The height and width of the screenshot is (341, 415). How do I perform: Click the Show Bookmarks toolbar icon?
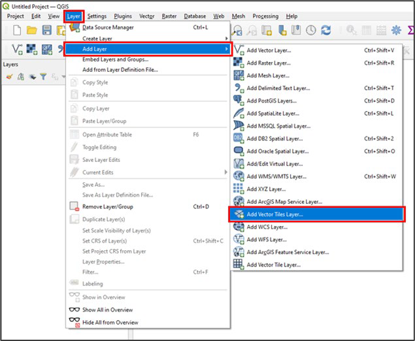296,30
